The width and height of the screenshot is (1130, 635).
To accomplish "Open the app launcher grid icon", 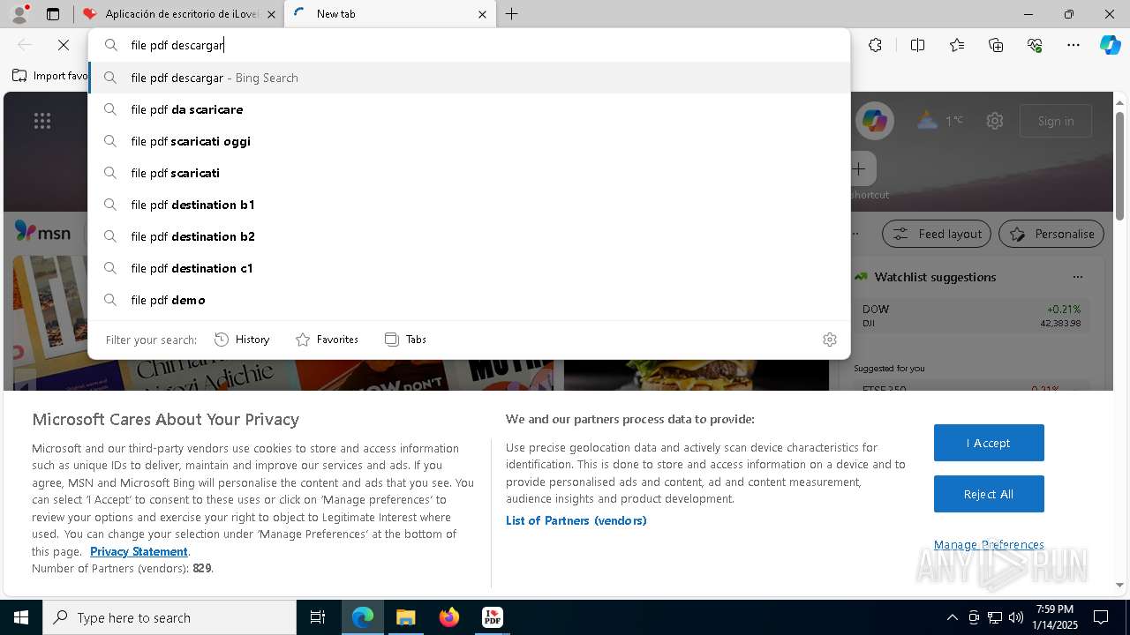I will (42, 121).
